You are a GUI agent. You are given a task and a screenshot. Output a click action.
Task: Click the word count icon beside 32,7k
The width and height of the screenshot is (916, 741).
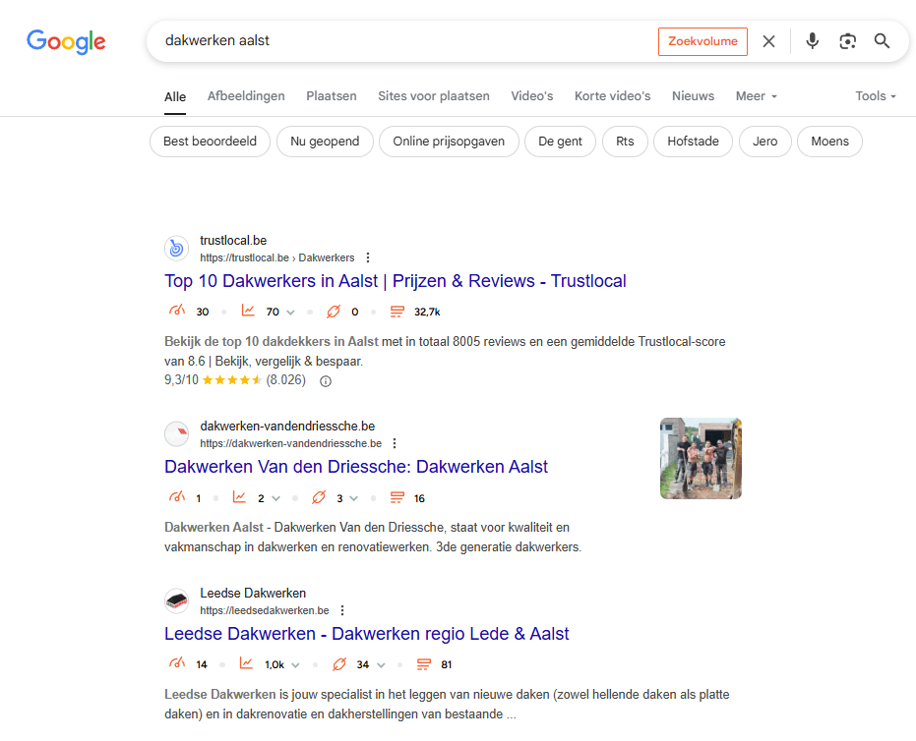tap(397, 312)
